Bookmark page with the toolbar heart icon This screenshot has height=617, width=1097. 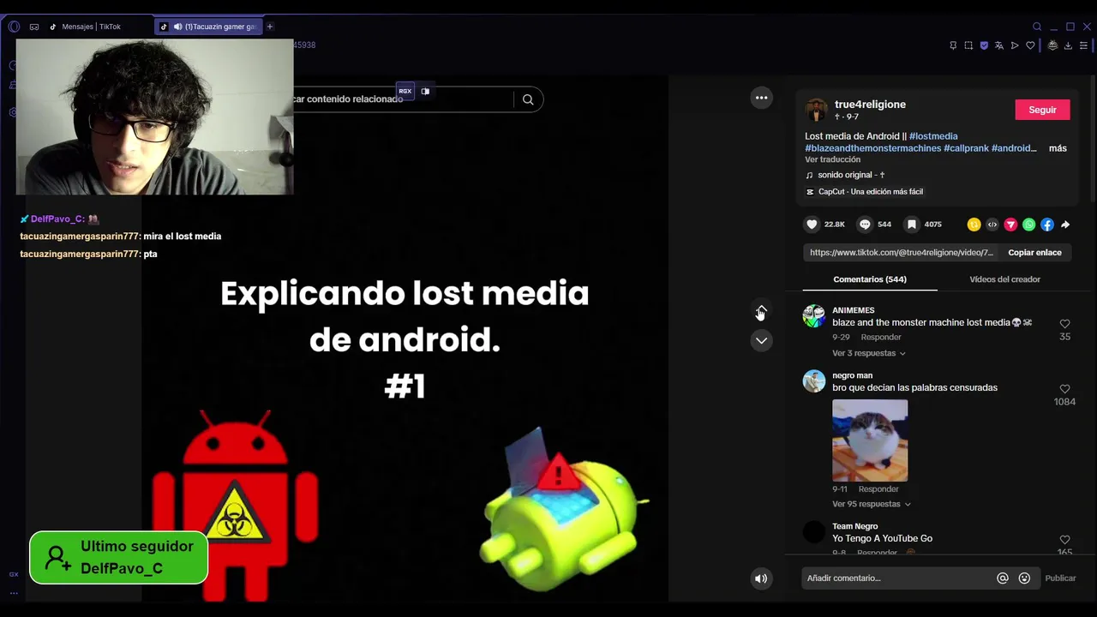[x=1030, y=45]
